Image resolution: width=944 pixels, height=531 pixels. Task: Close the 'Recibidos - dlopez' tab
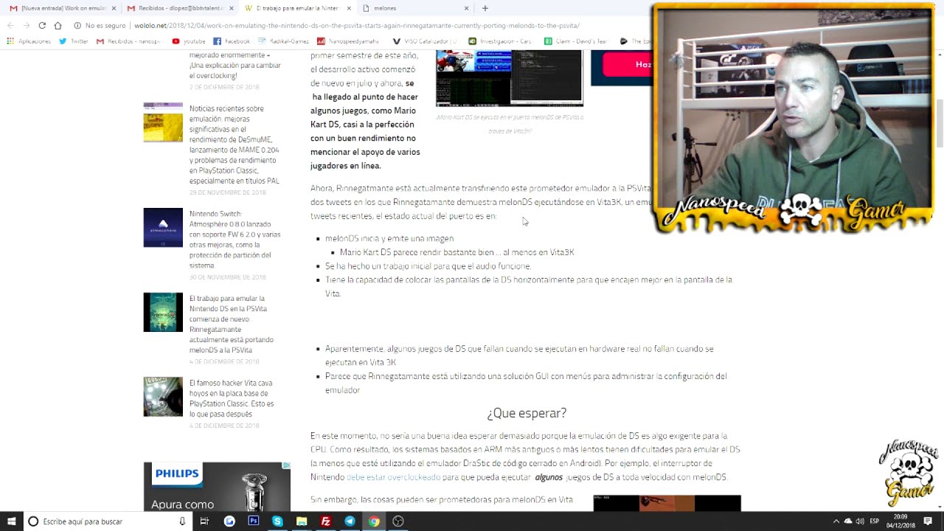click(x=231, y=8)
